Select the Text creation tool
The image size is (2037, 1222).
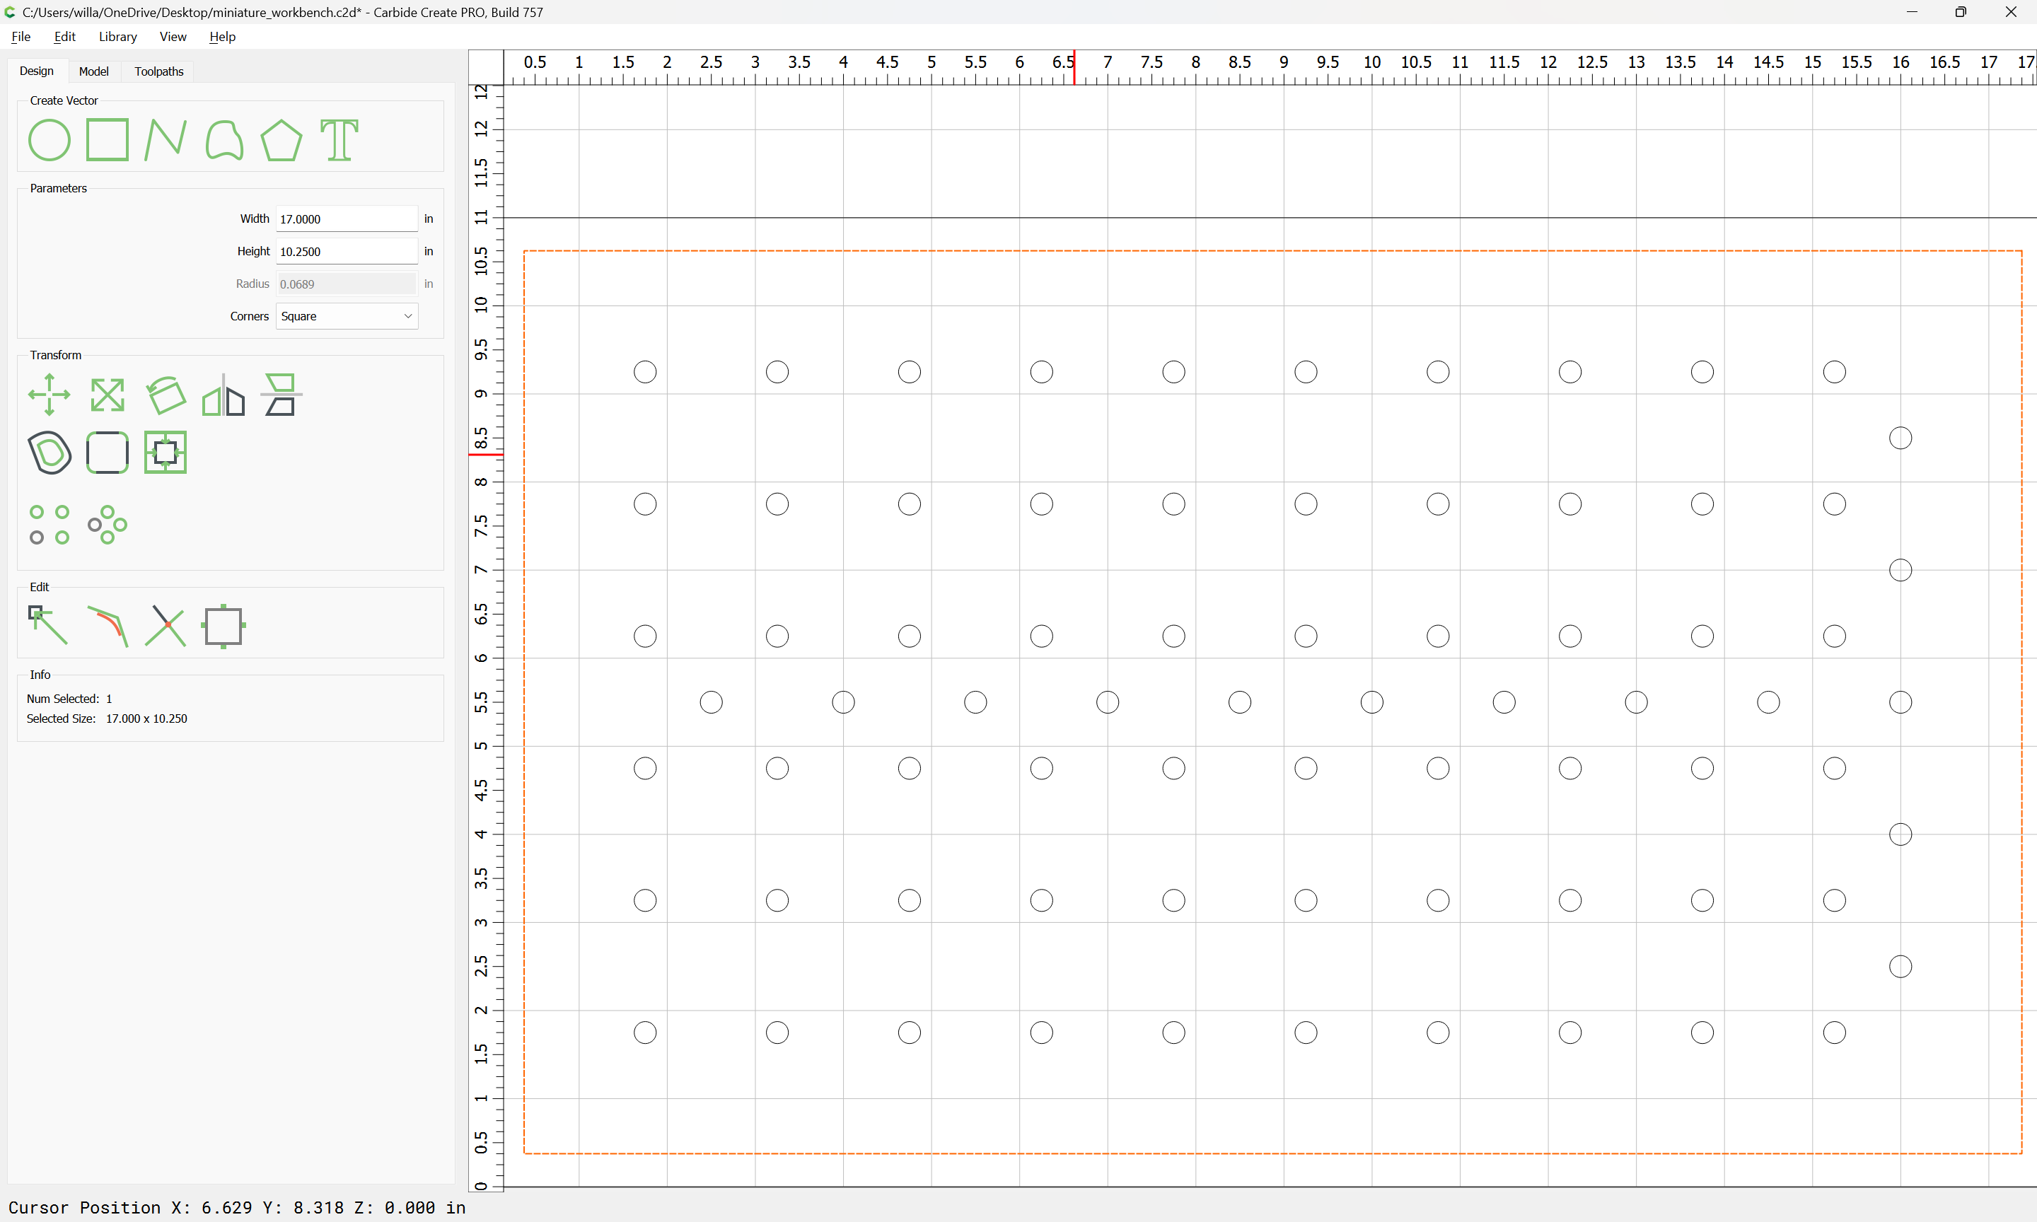pyautogui.click(x=339, y=140)
